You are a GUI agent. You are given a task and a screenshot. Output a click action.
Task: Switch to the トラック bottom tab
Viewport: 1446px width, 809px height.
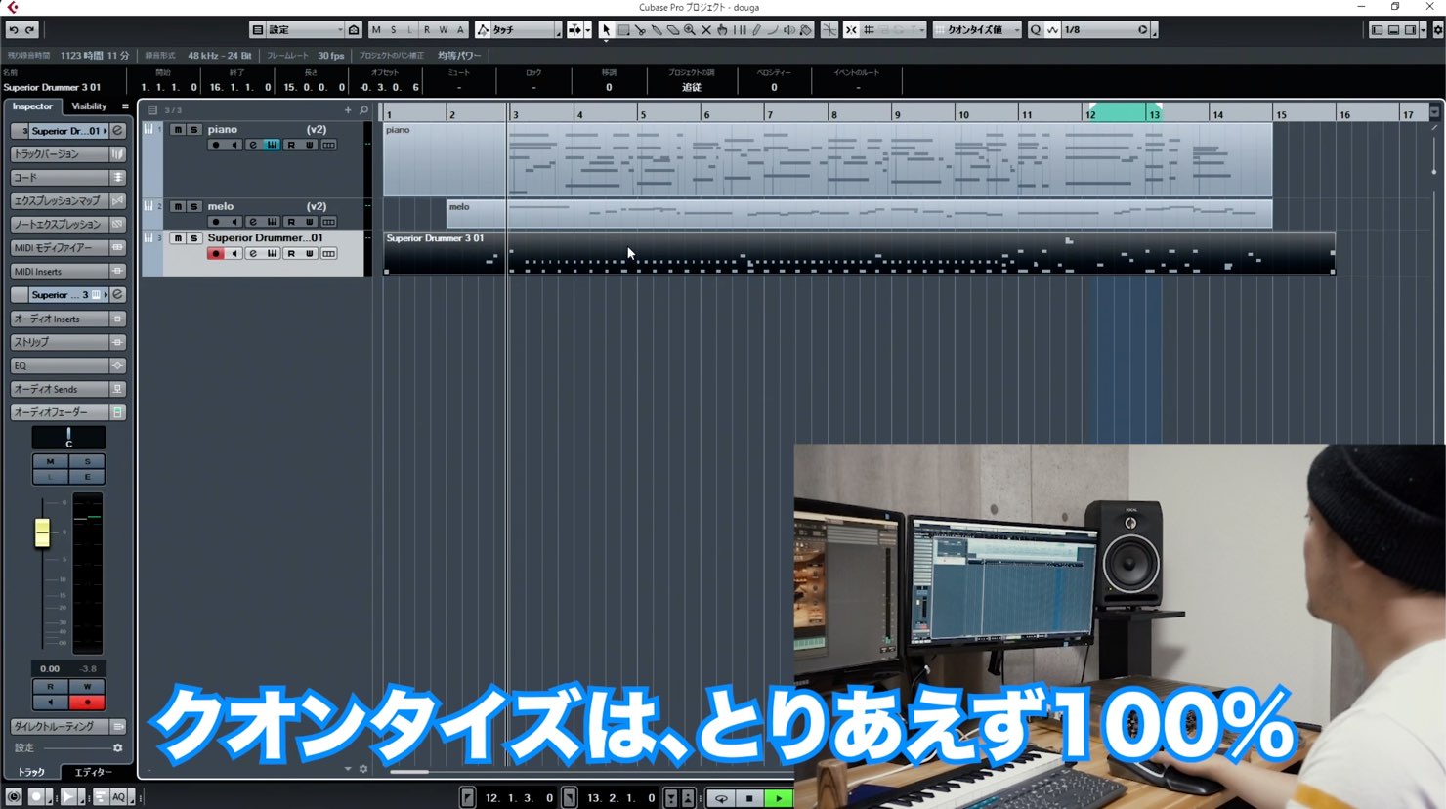31,772
